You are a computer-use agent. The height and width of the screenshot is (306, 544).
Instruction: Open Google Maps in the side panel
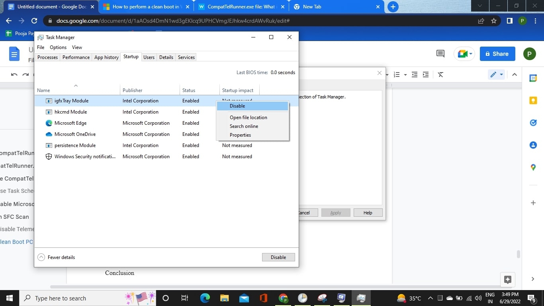coord(533,167)
